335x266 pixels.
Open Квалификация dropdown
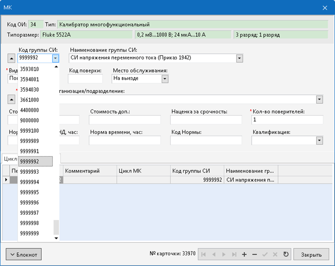click(320, 141)
